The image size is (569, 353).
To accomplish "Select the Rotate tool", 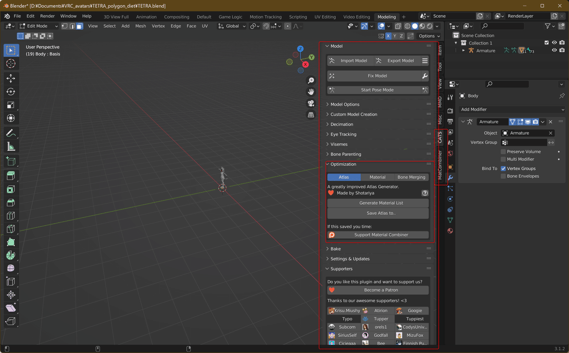I will [x=11, y=91].
